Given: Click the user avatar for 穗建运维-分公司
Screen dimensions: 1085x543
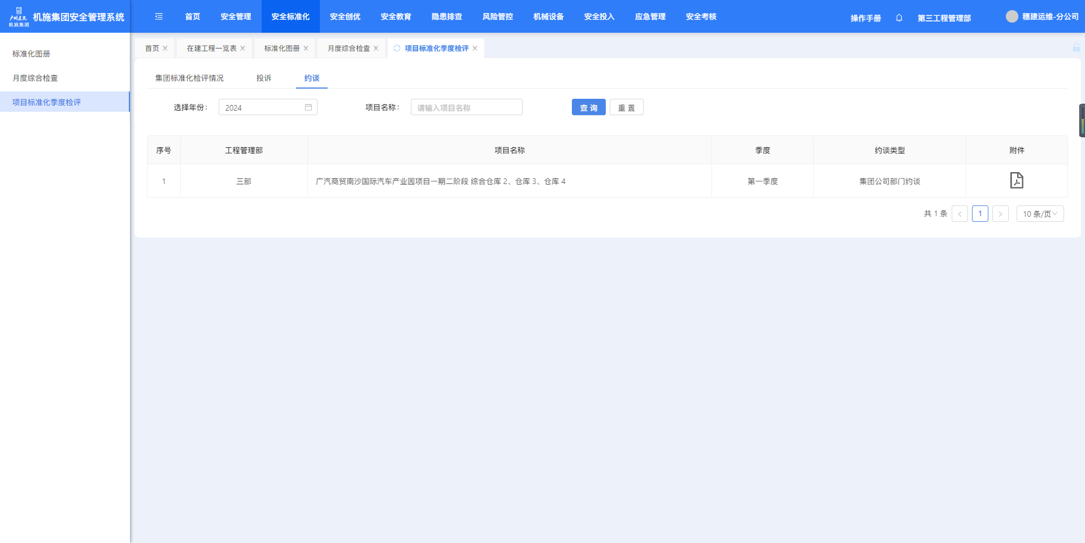Looking at the screenshot, I should pos(1012,16).
